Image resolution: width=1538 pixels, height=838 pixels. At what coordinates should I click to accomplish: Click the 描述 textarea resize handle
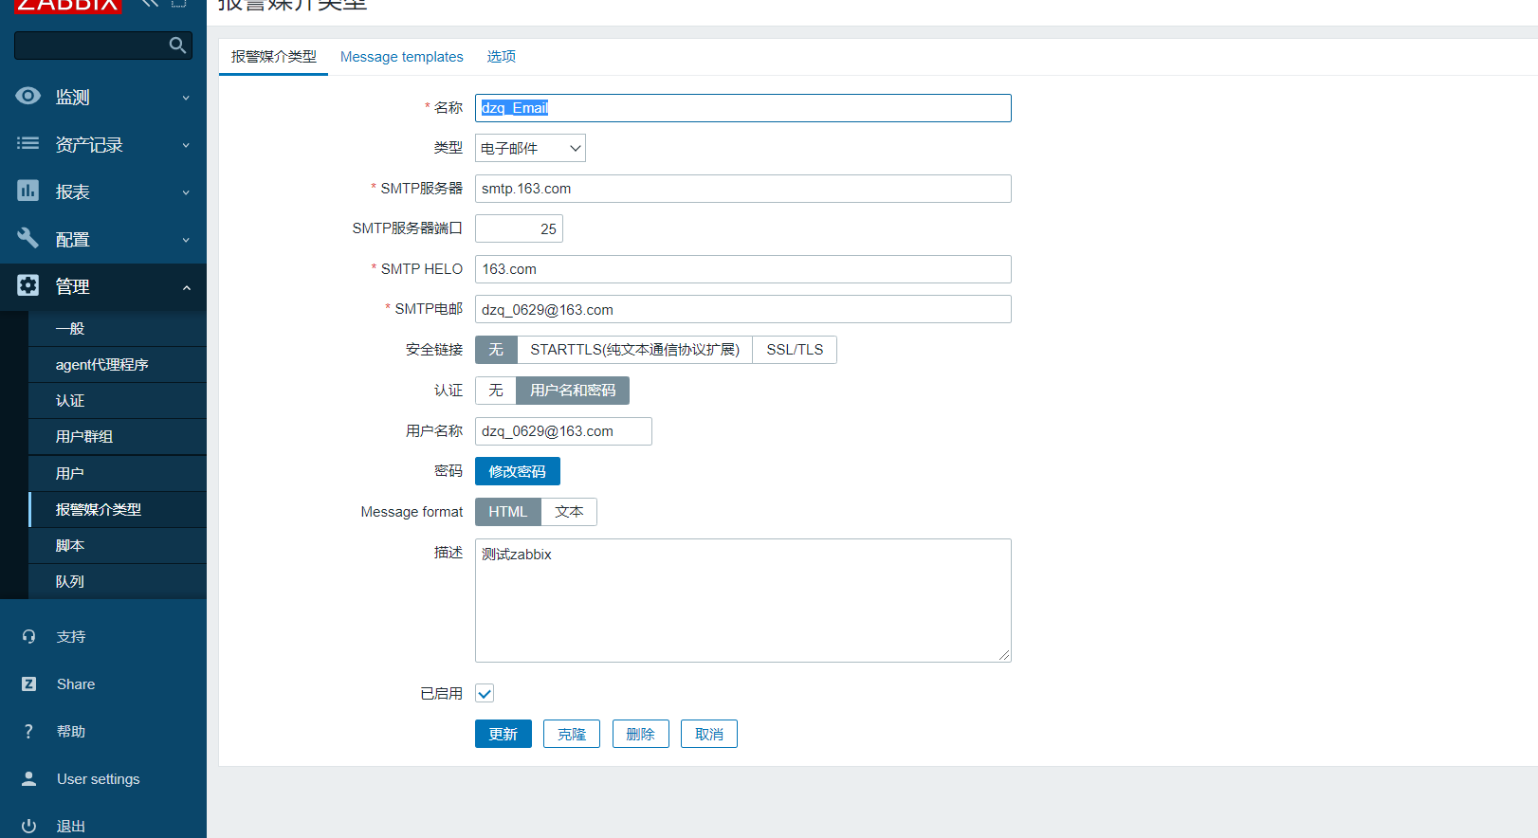click(1004, 655)
